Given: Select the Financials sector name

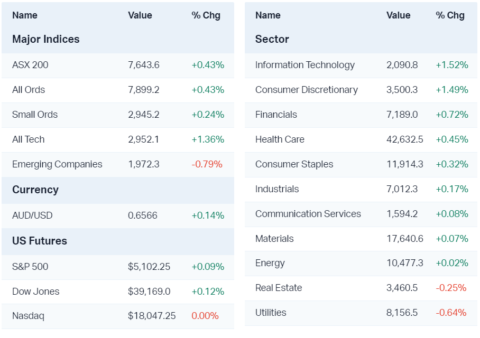Looking at the screenshot, I should [x=276, y=115].
